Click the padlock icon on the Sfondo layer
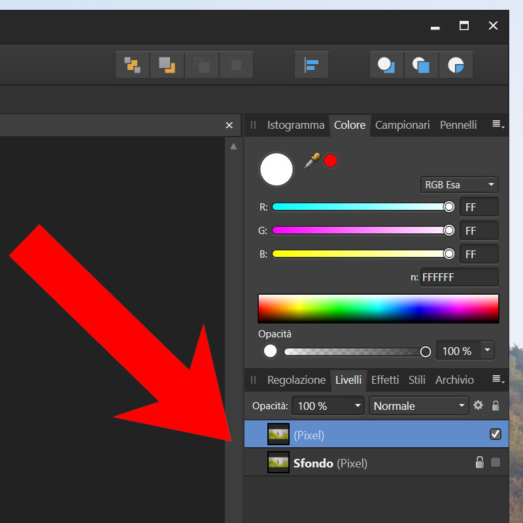The width and height of the screenshot is (523, 523). point(480,462)
